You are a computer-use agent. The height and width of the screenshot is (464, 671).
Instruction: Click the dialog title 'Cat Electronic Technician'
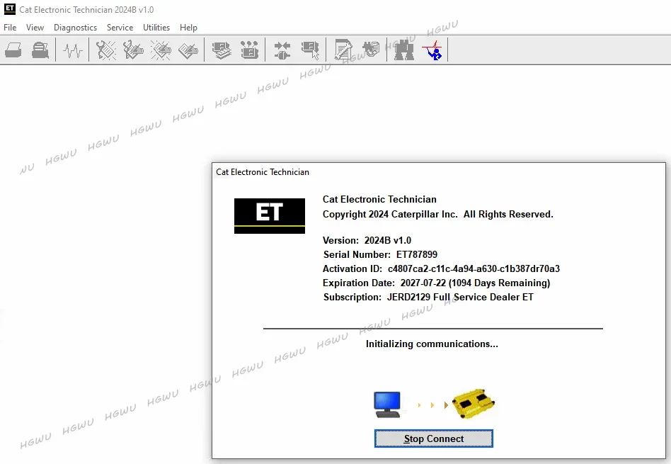pos(263,172)
